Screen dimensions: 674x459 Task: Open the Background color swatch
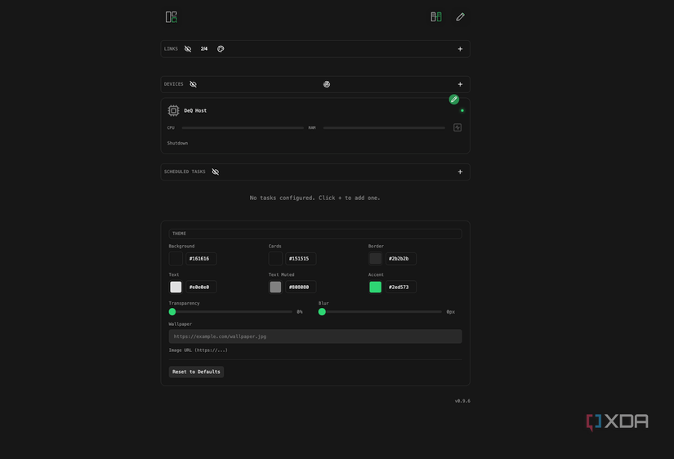click(176, 259)
